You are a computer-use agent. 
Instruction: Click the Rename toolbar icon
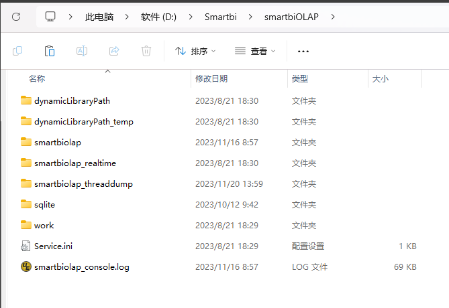click(x=82, y=51)
